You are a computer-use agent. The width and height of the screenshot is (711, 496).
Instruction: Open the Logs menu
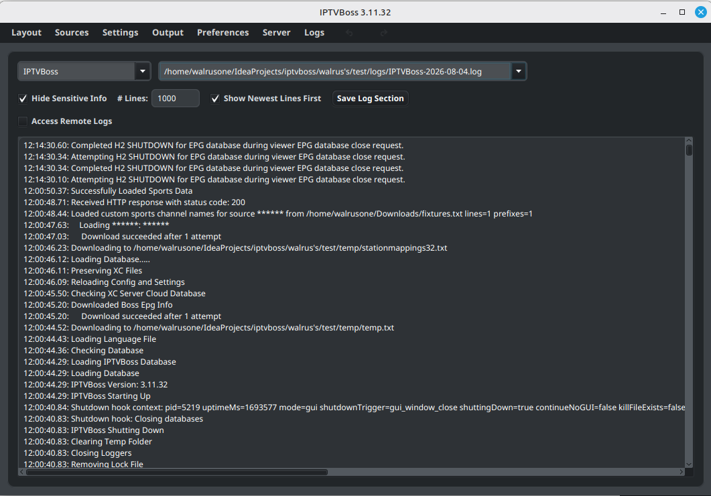314,33
